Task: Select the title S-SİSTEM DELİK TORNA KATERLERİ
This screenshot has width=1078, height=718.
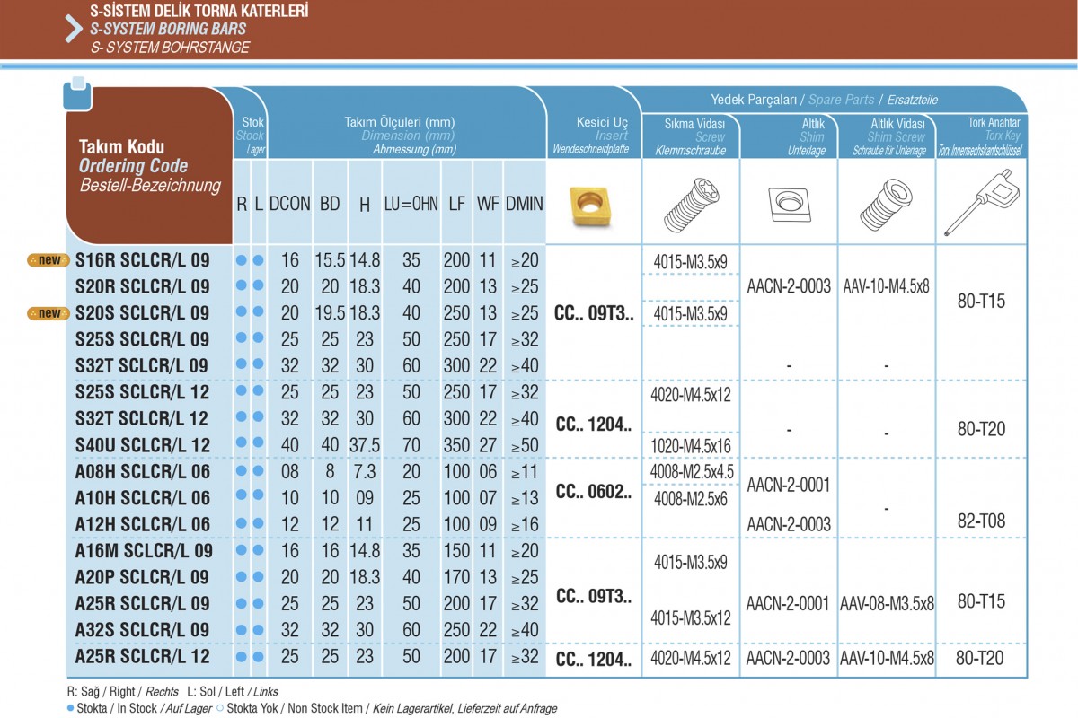Action: pos(199,12)
